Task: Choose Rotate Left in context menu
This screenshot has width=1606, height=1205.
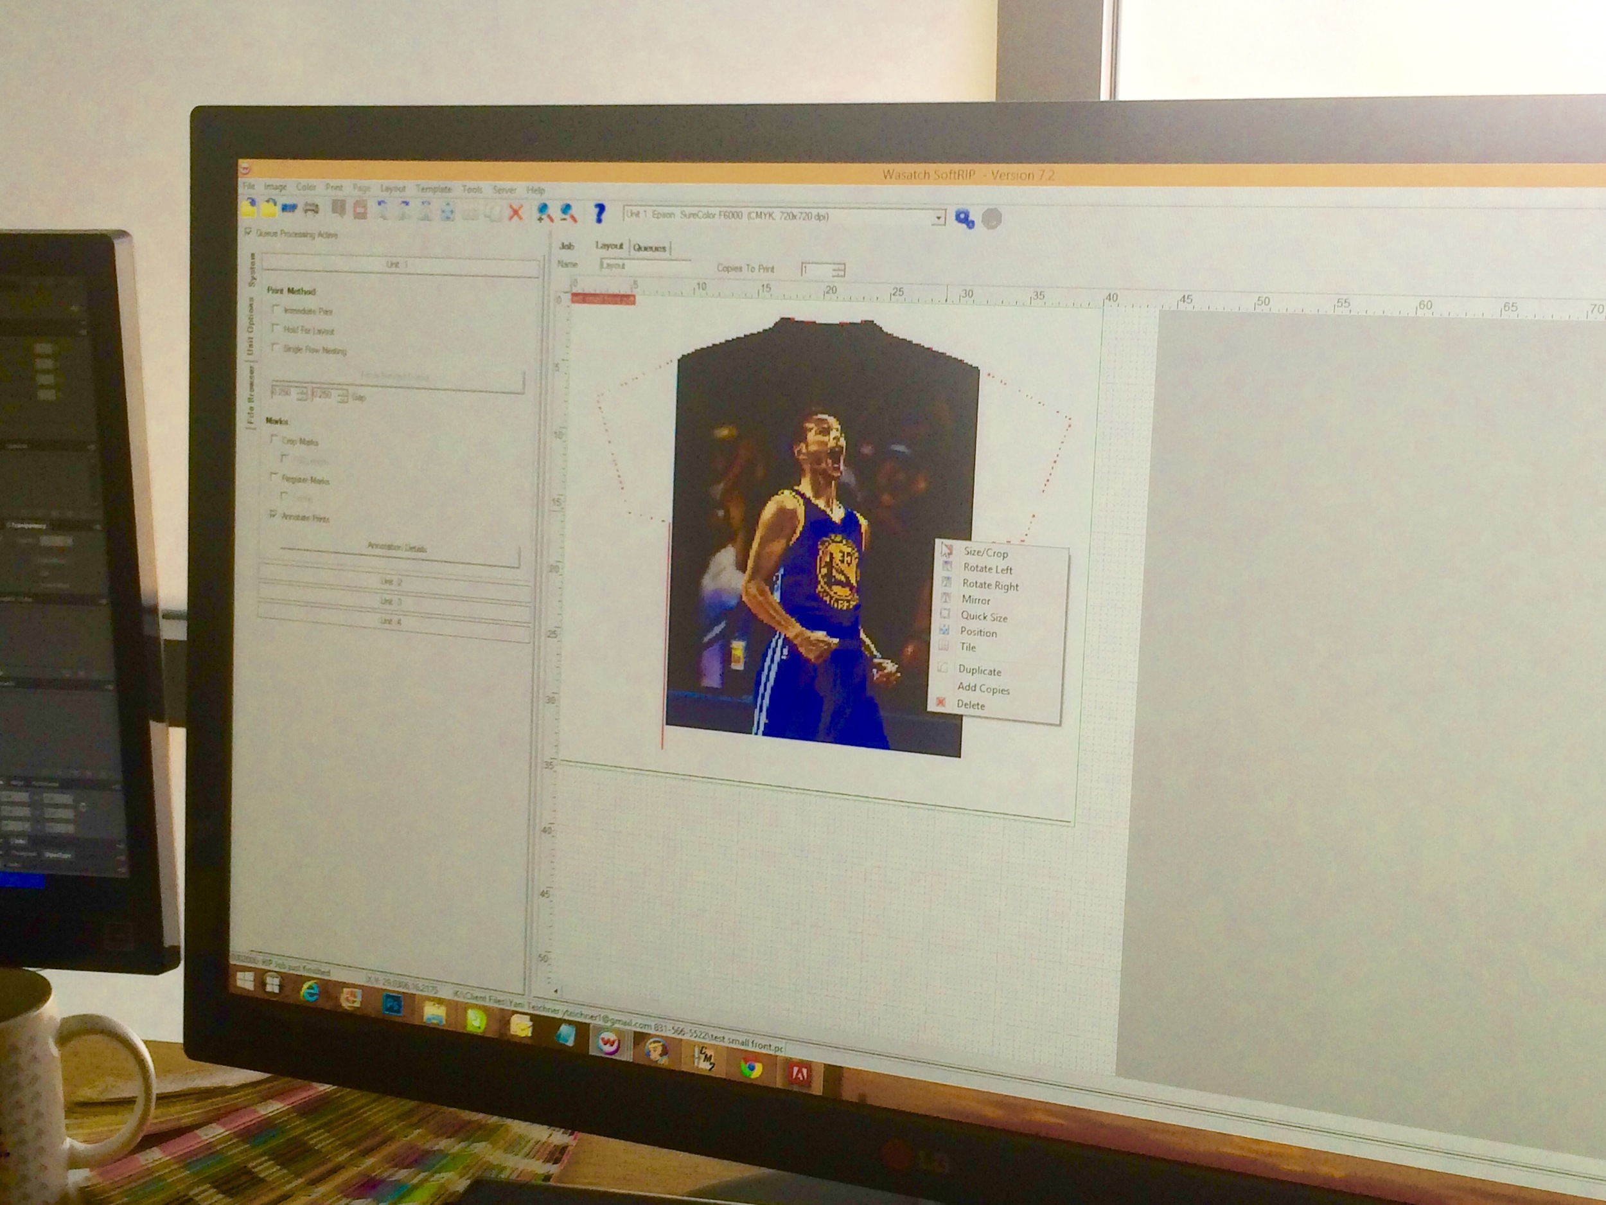Action: [987, 569]
